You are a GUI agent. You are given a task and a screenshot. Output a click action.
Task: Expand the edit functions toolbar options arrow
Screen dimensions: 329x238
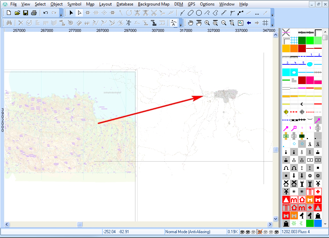[x=181, y=23]
